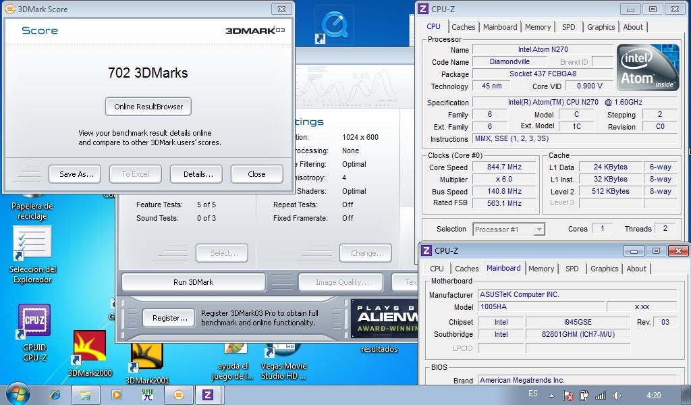Image resolution: width=691 pixels, height=405 pixels.
Task: Select Caches tab in lower CPU-Z window
Action: (467, 269)
